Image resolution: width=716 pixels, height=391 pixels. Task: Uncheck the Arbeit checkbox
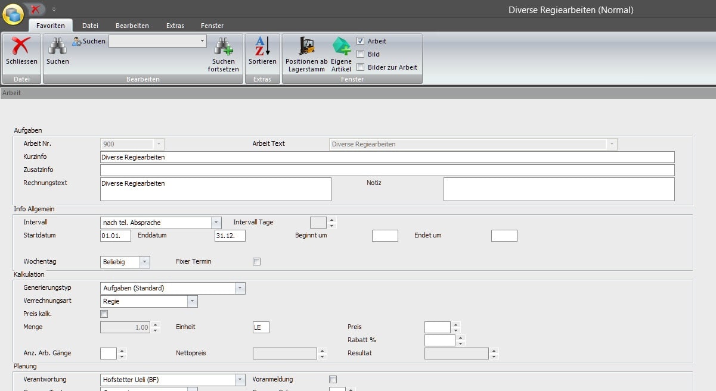pyautogui.click(x=360, y=41)
